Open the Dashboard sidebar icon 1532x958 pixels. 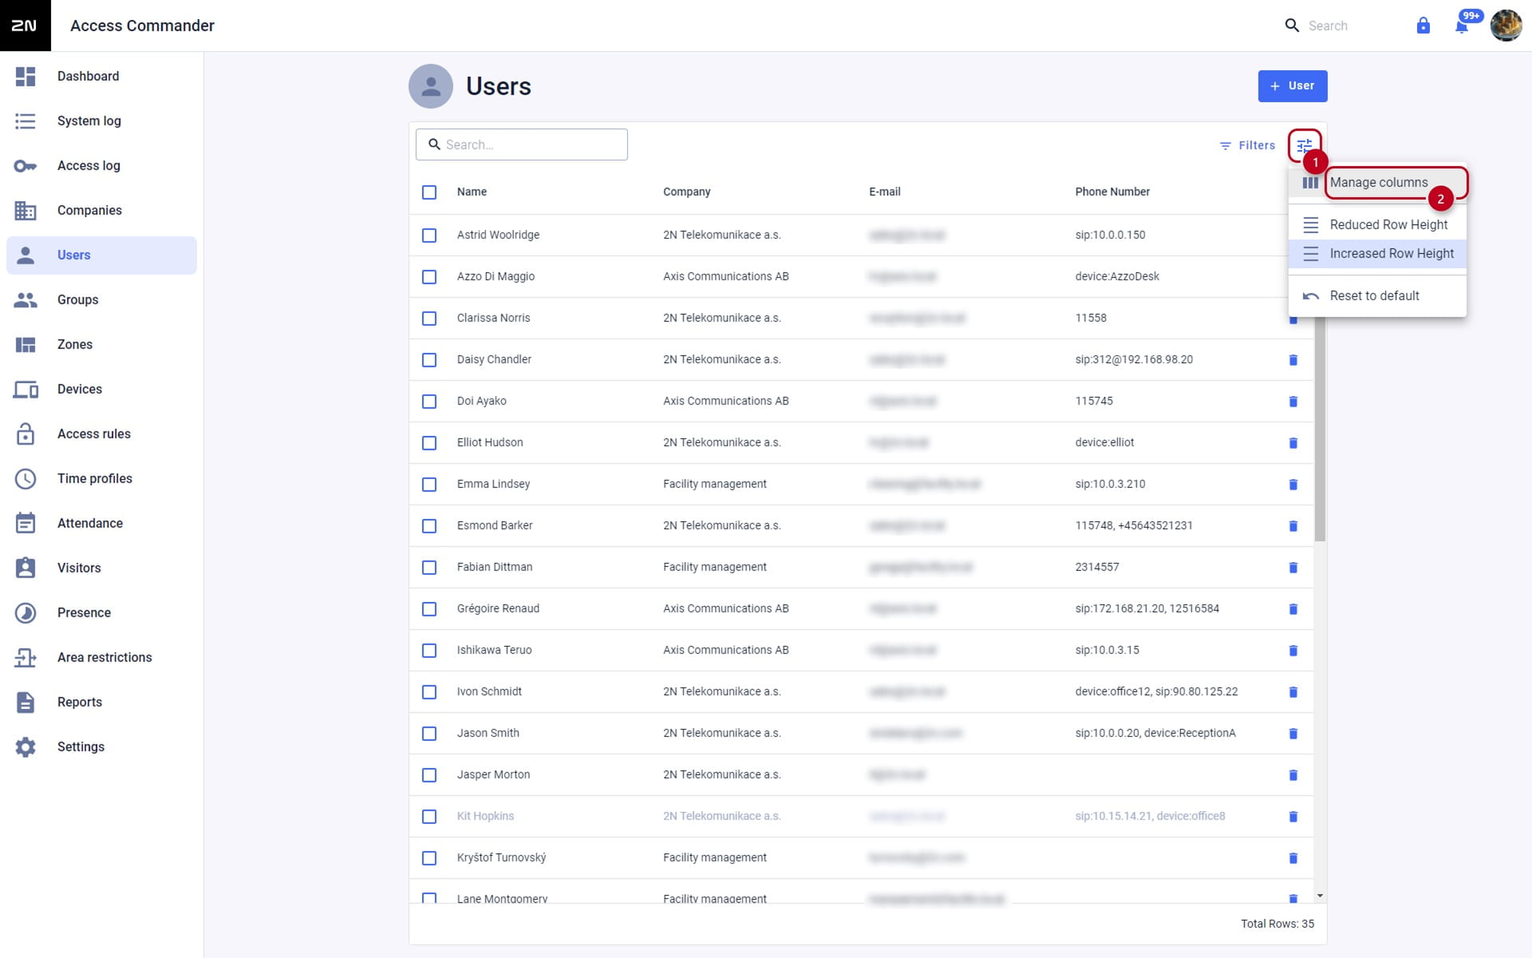click(26, 77)
